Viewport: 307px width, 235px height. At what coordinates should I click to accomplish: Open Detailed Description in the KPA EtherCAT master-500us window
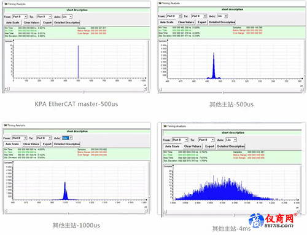[x=67, y=23]
